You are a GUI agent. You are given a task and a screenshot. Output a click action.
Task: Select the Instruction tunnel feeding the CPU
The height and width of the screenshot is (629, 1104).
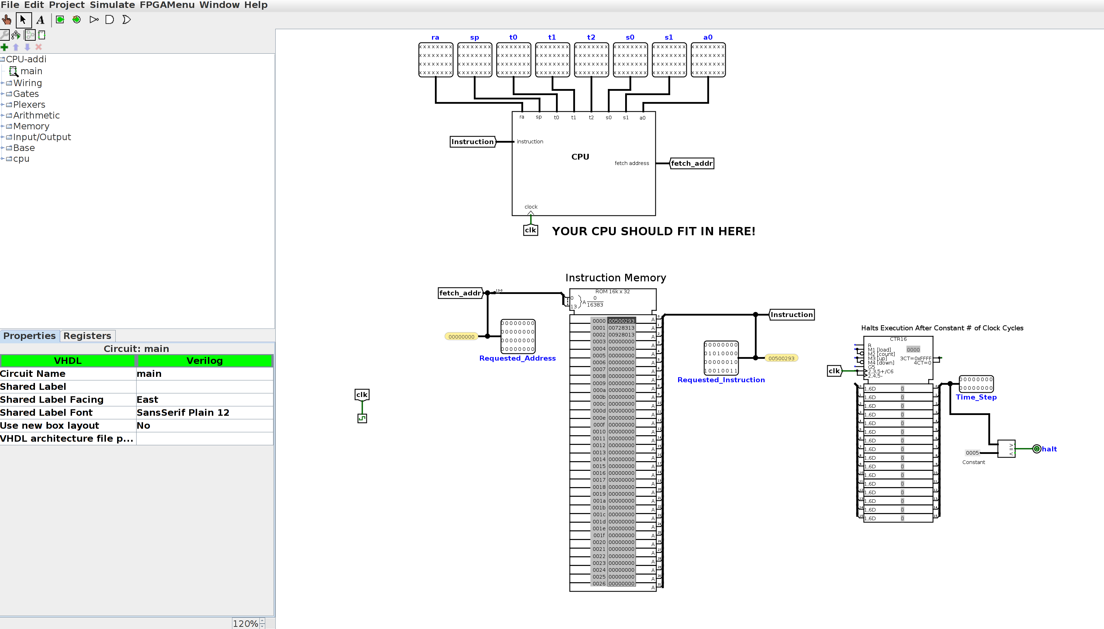pos(473,142)
